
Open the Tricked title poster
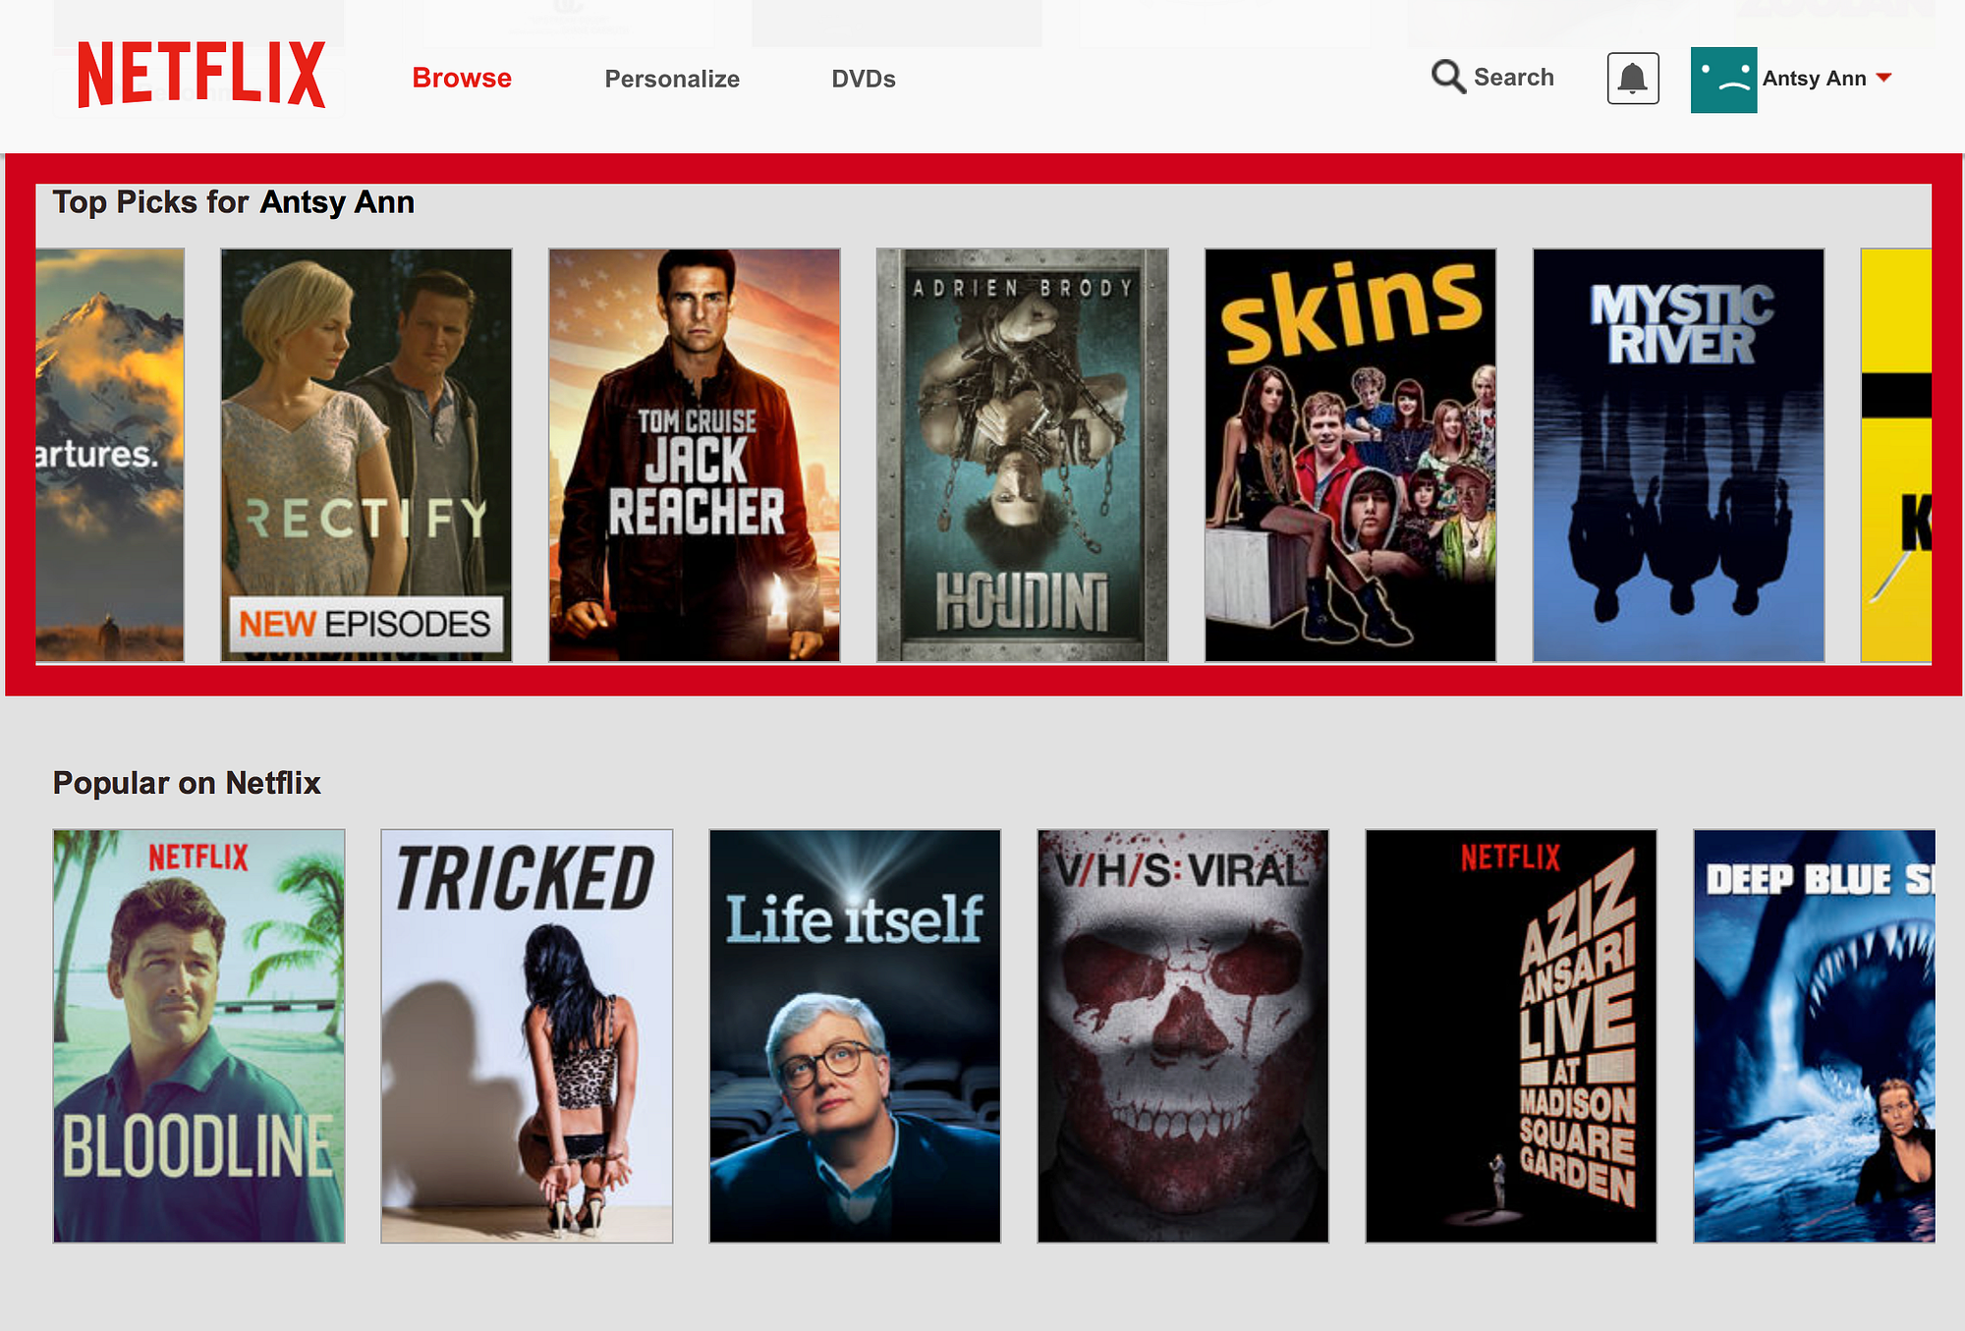[x=527, y=1035]
